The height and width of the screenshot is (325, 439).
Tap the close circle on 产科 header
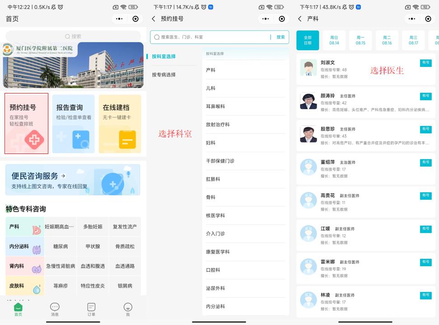[428, 19]
